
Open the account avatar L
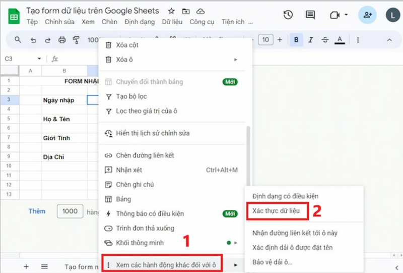(393, 15)
